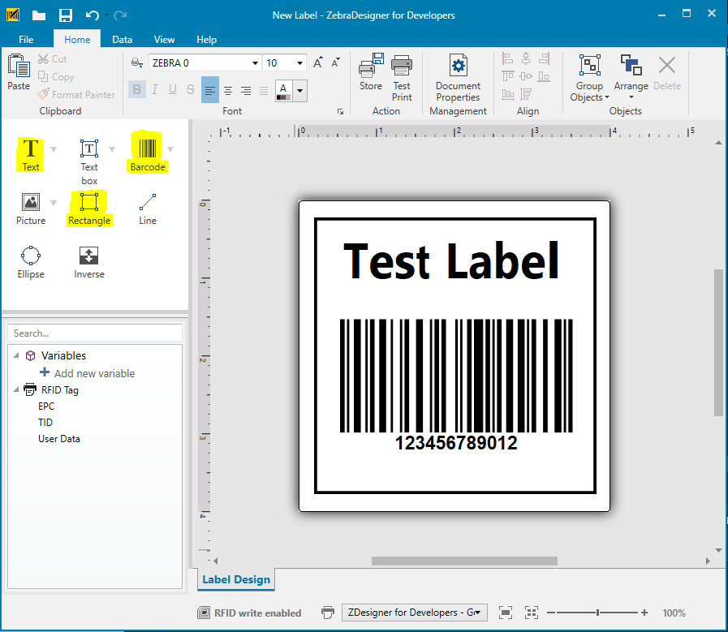This screenshot has height=632, width=728.
Task: Toggle italic formatting
Action: (x=154, y=89)
